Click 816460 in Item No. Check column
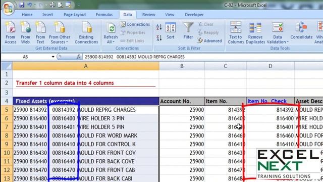The width and height of the screenshot is (323, 182). click(x=271, y=135)
